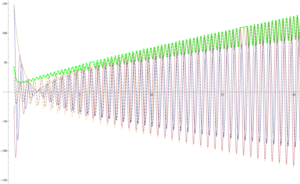This screenshot has height=184, width=300.
Task: Click the -50 y-axis tick label
Action: pyautogui.click(x=4, y=121)
